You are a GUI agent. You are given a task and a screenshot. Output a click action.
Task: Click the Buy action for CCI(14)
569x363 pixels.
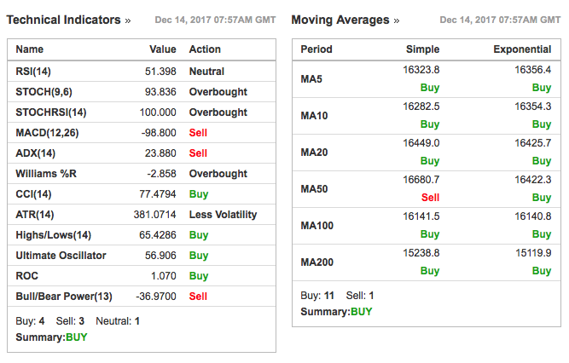pyautogui.click(x=199, y=194)
